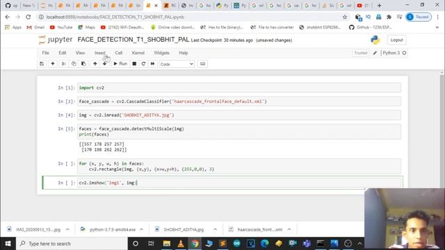Click the pencil edit mode indicator
This screenshot has width=445, height=250.
click(375, 53)
